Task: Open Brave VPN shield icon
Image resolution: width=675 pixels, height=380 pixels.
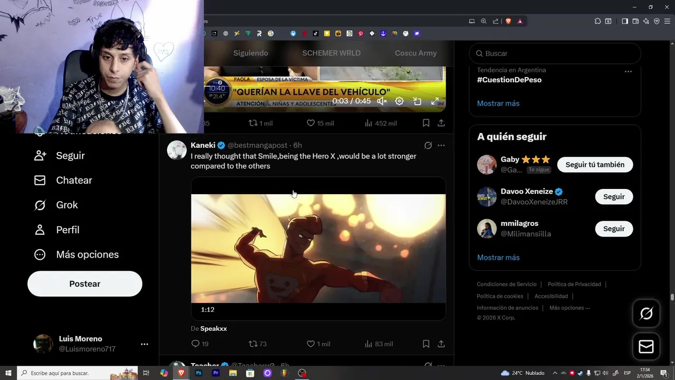Action: coord(657,21)
